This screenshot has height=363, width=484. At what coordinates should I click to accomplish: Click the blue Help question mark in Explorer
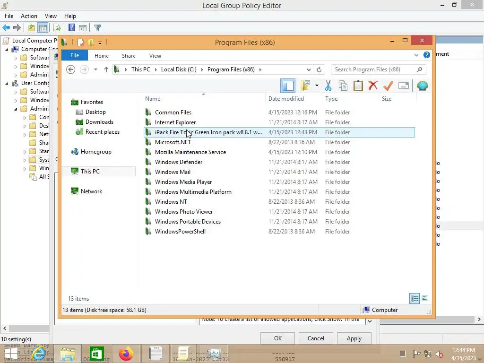point(427,55)
